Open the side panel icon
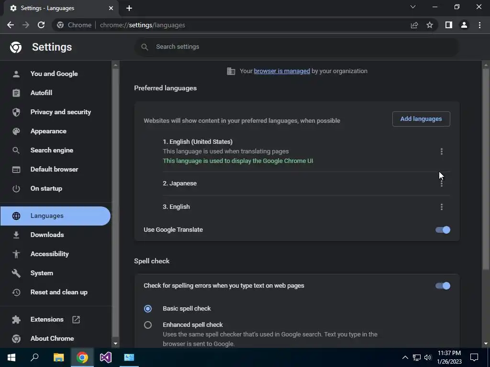Screen dimensions: 490x367 tap(449, 25)
